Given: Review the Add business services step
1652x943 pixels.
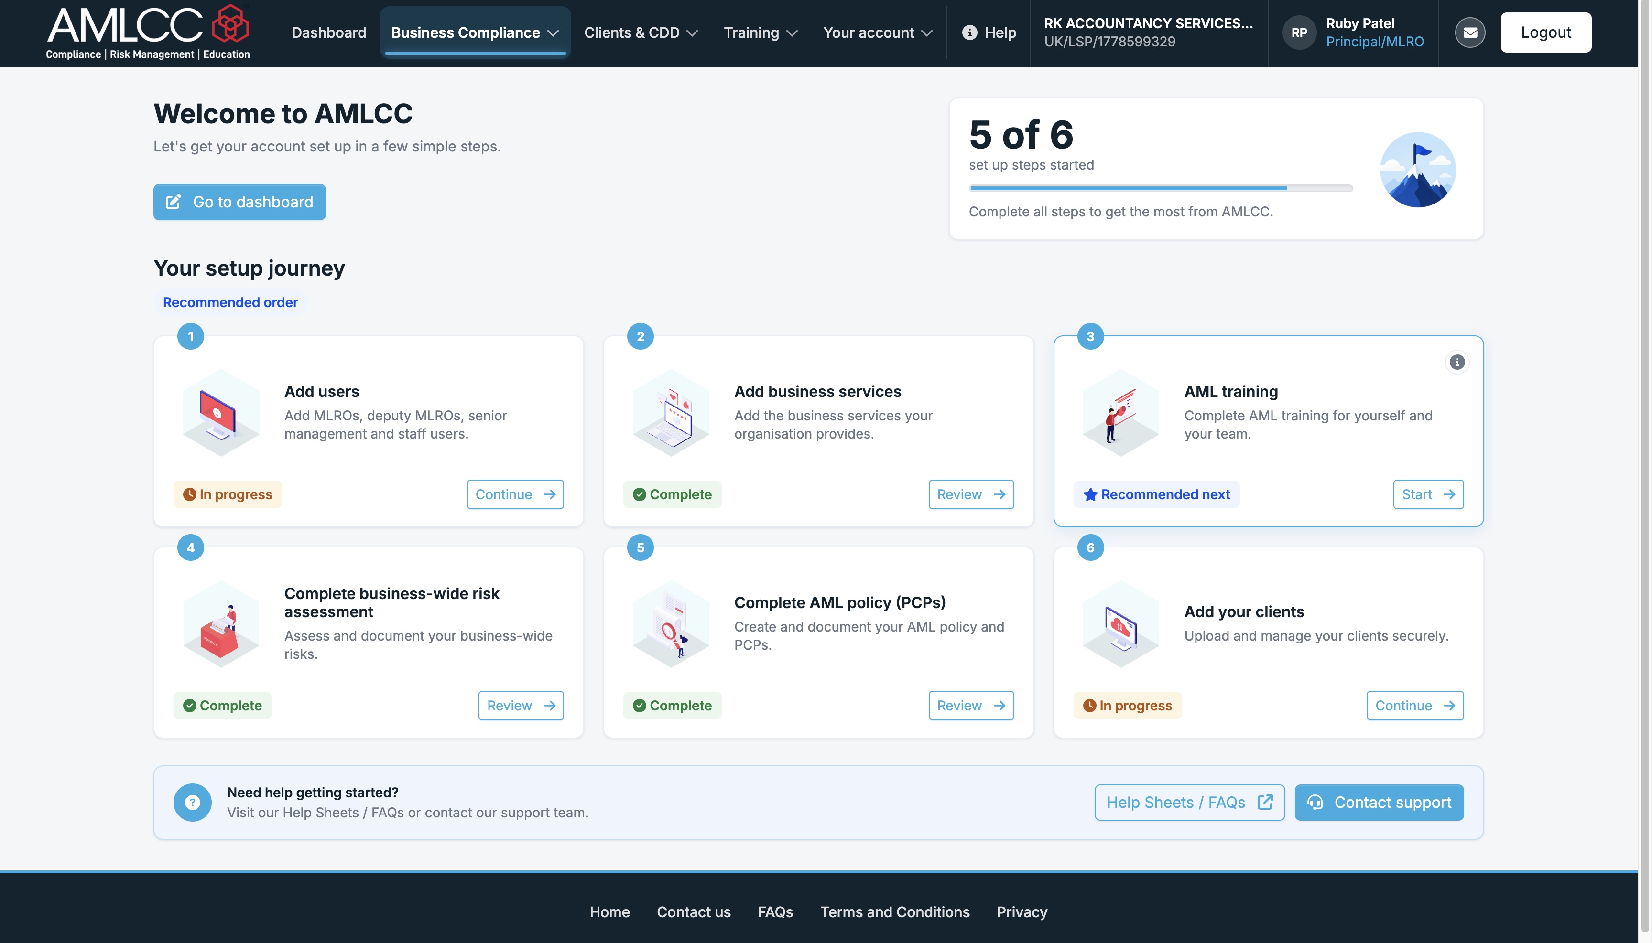Looking at the screenshot, I should 971,495.
